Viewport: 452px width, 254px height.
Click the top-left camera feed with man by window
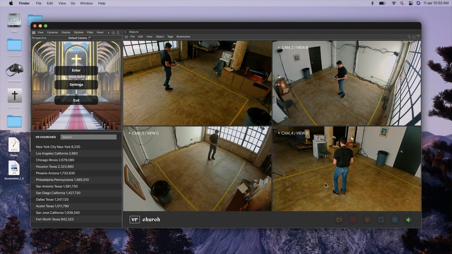click(x=197, y=83)
